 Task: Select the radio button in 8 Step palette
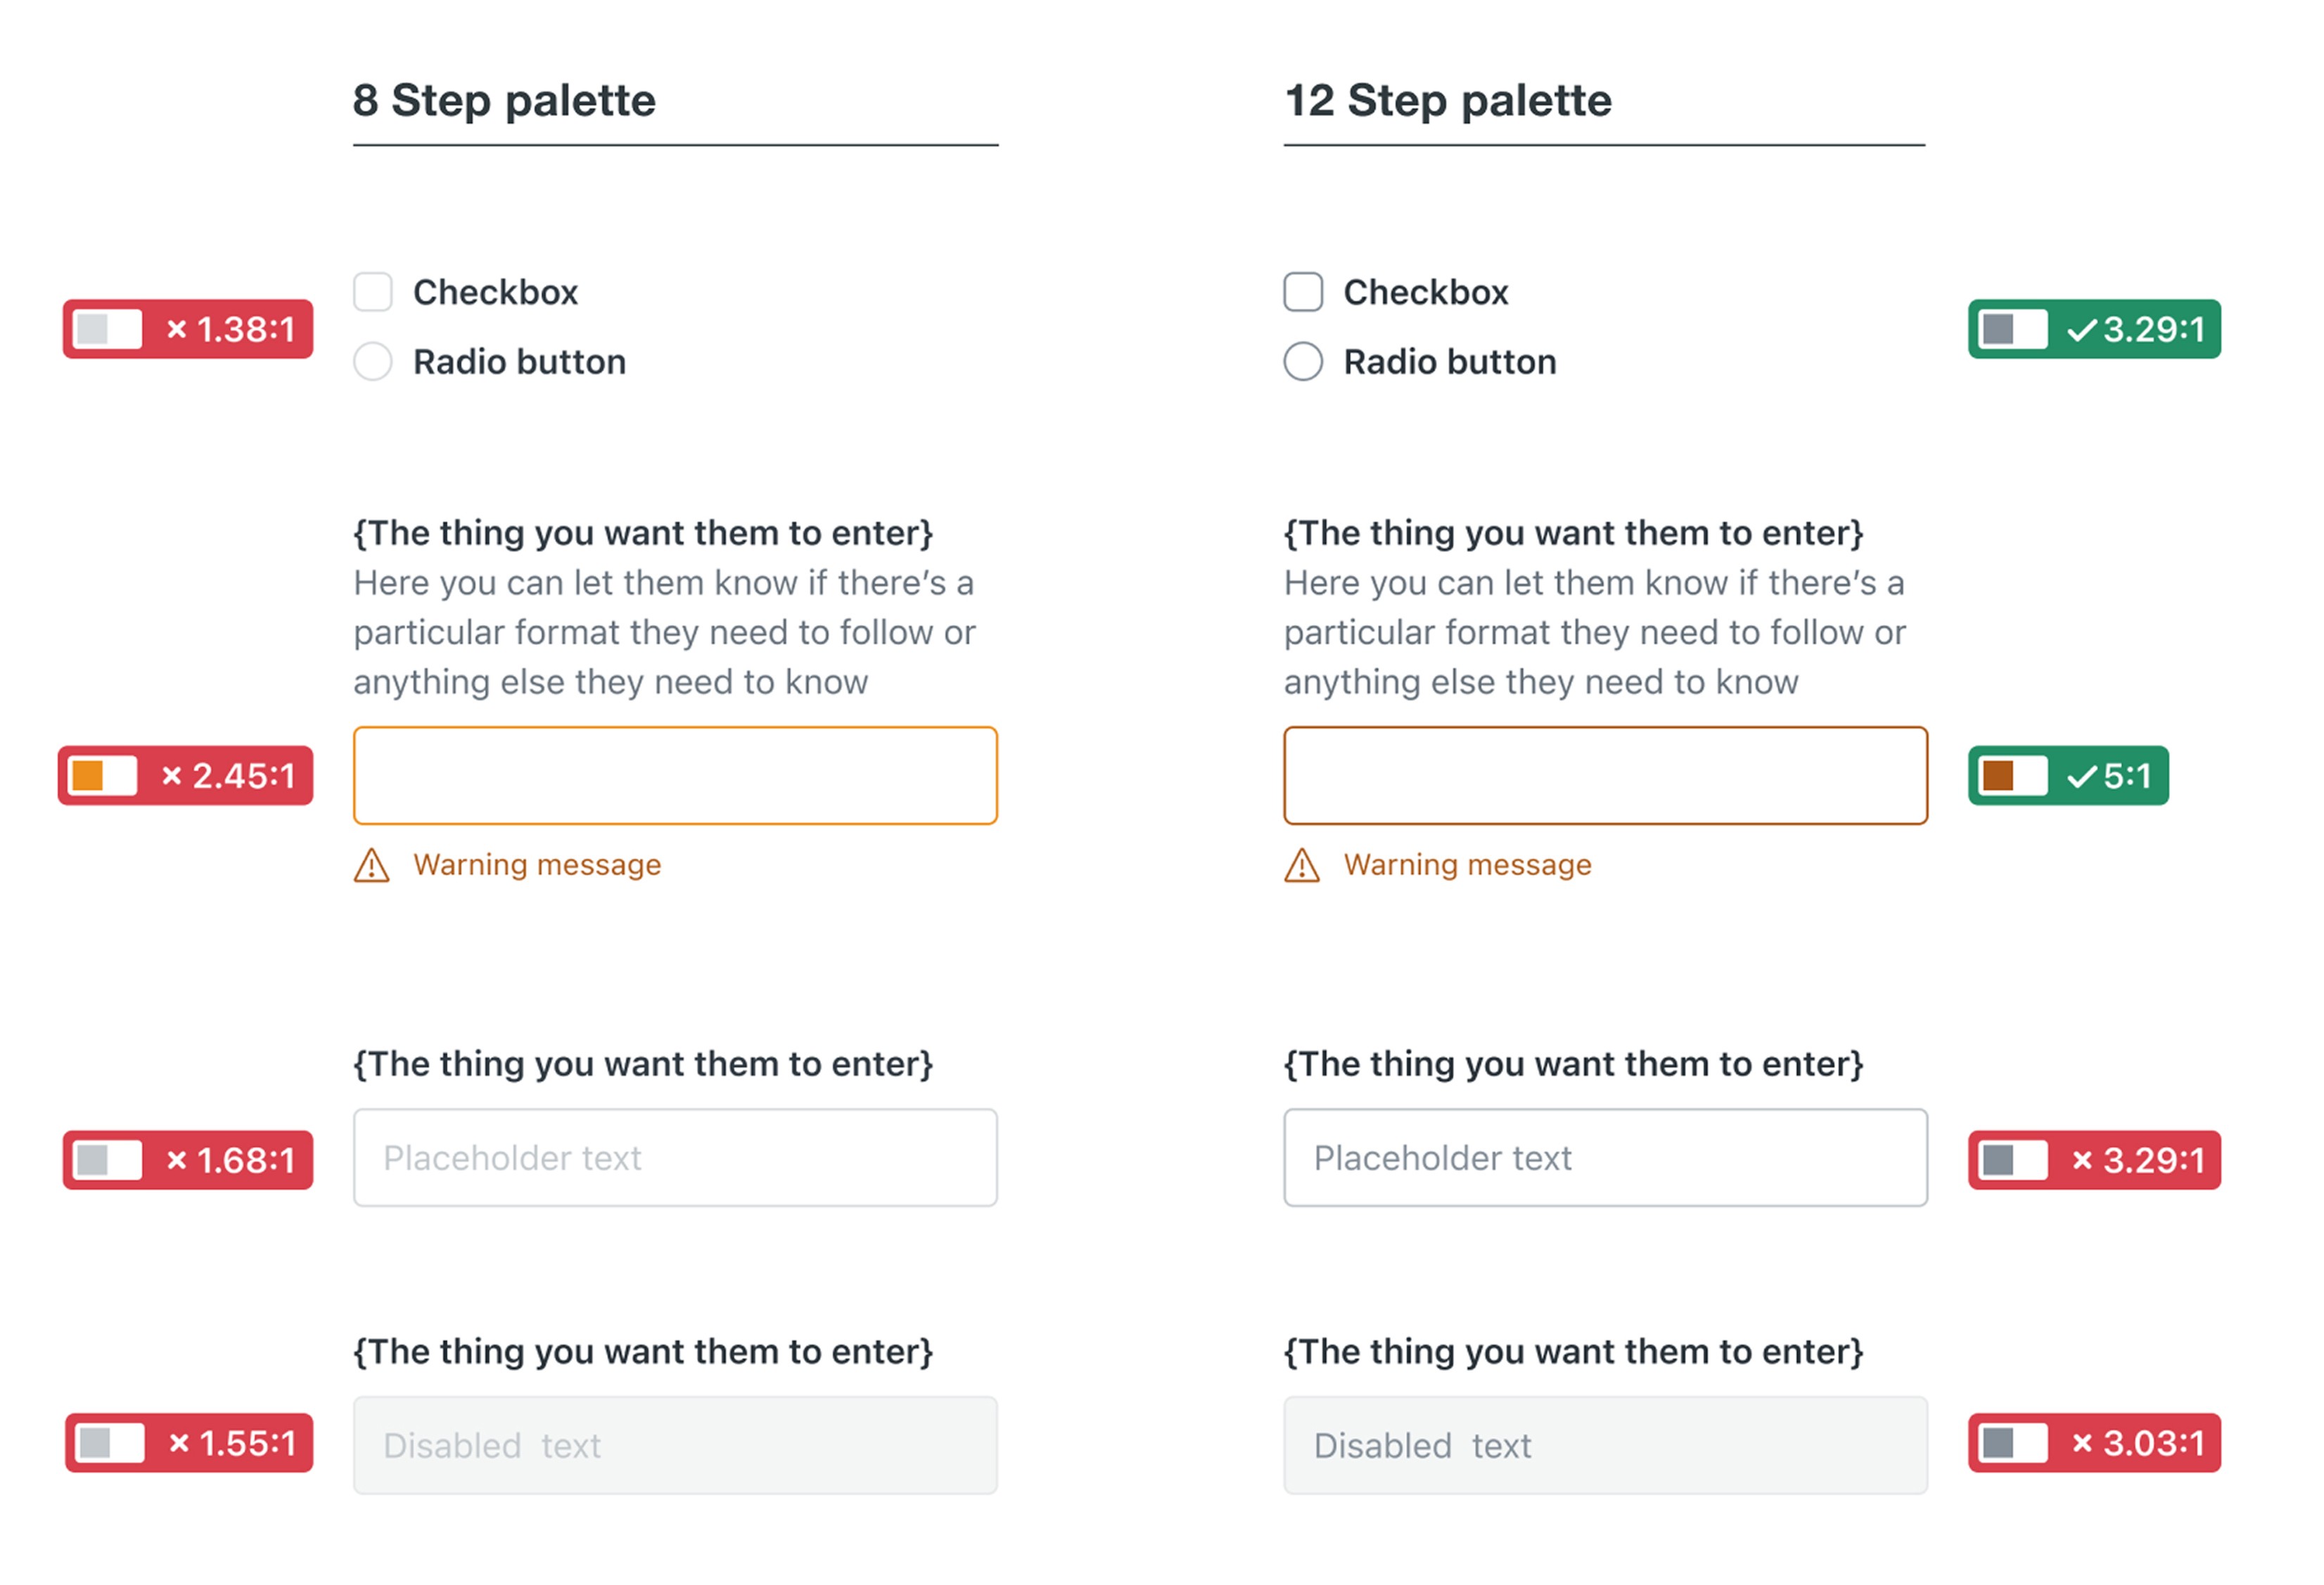(x=372, y=361)
